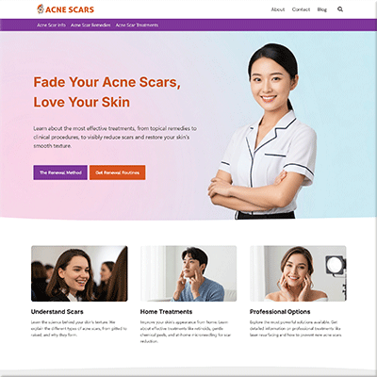Image resolution: width=377 pixels, height=377 pixels.
Task: Click the hero woman in white uniform image
Action: [x=262, y=131]
